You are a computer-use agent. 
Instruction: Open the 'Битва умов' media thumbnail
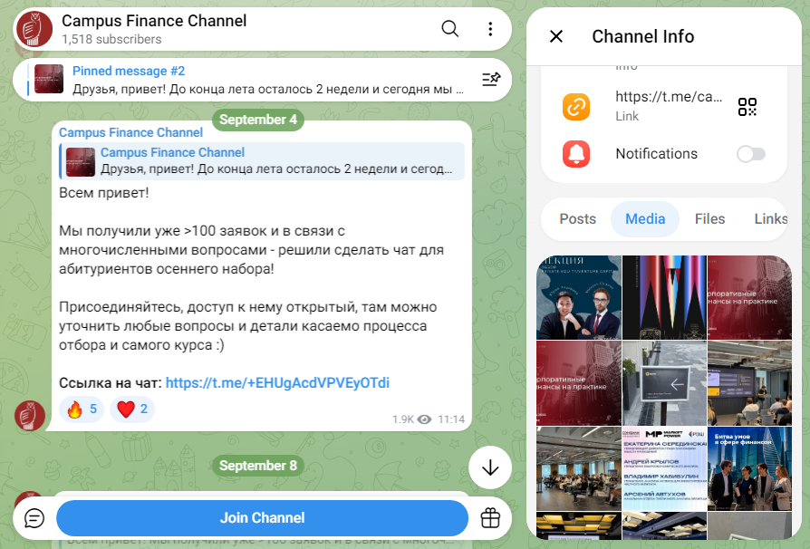click(x=749, y=469)
